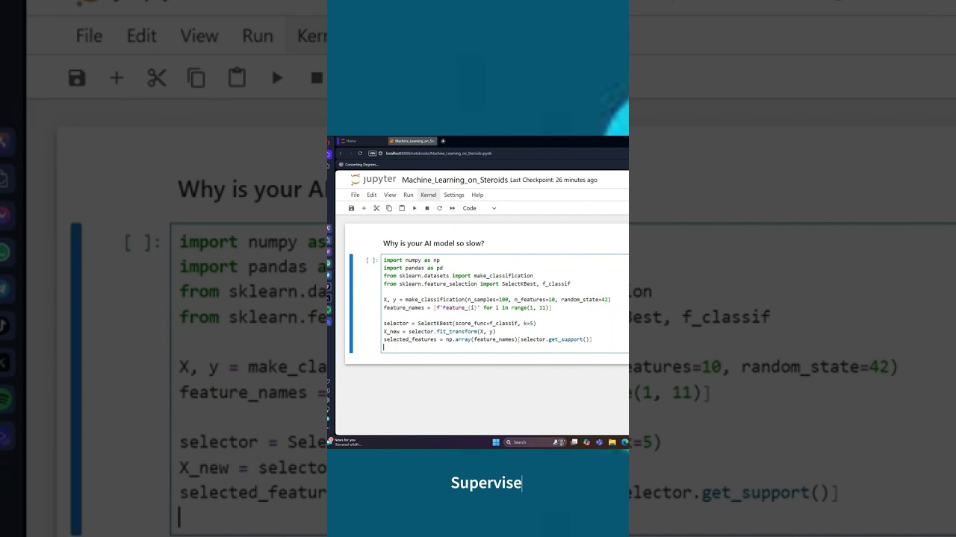Open the Edit menu in the centered Jupyter window
The image size is (956, 537).
372,195
